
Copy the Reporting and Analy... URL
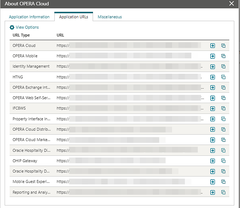coord(223,192)
